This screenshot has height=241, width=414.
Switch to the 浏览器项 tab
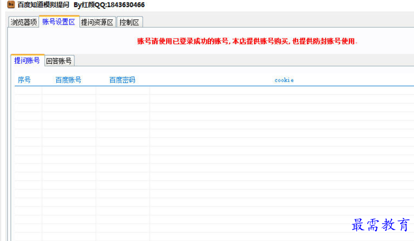click(x=24, y=22)
